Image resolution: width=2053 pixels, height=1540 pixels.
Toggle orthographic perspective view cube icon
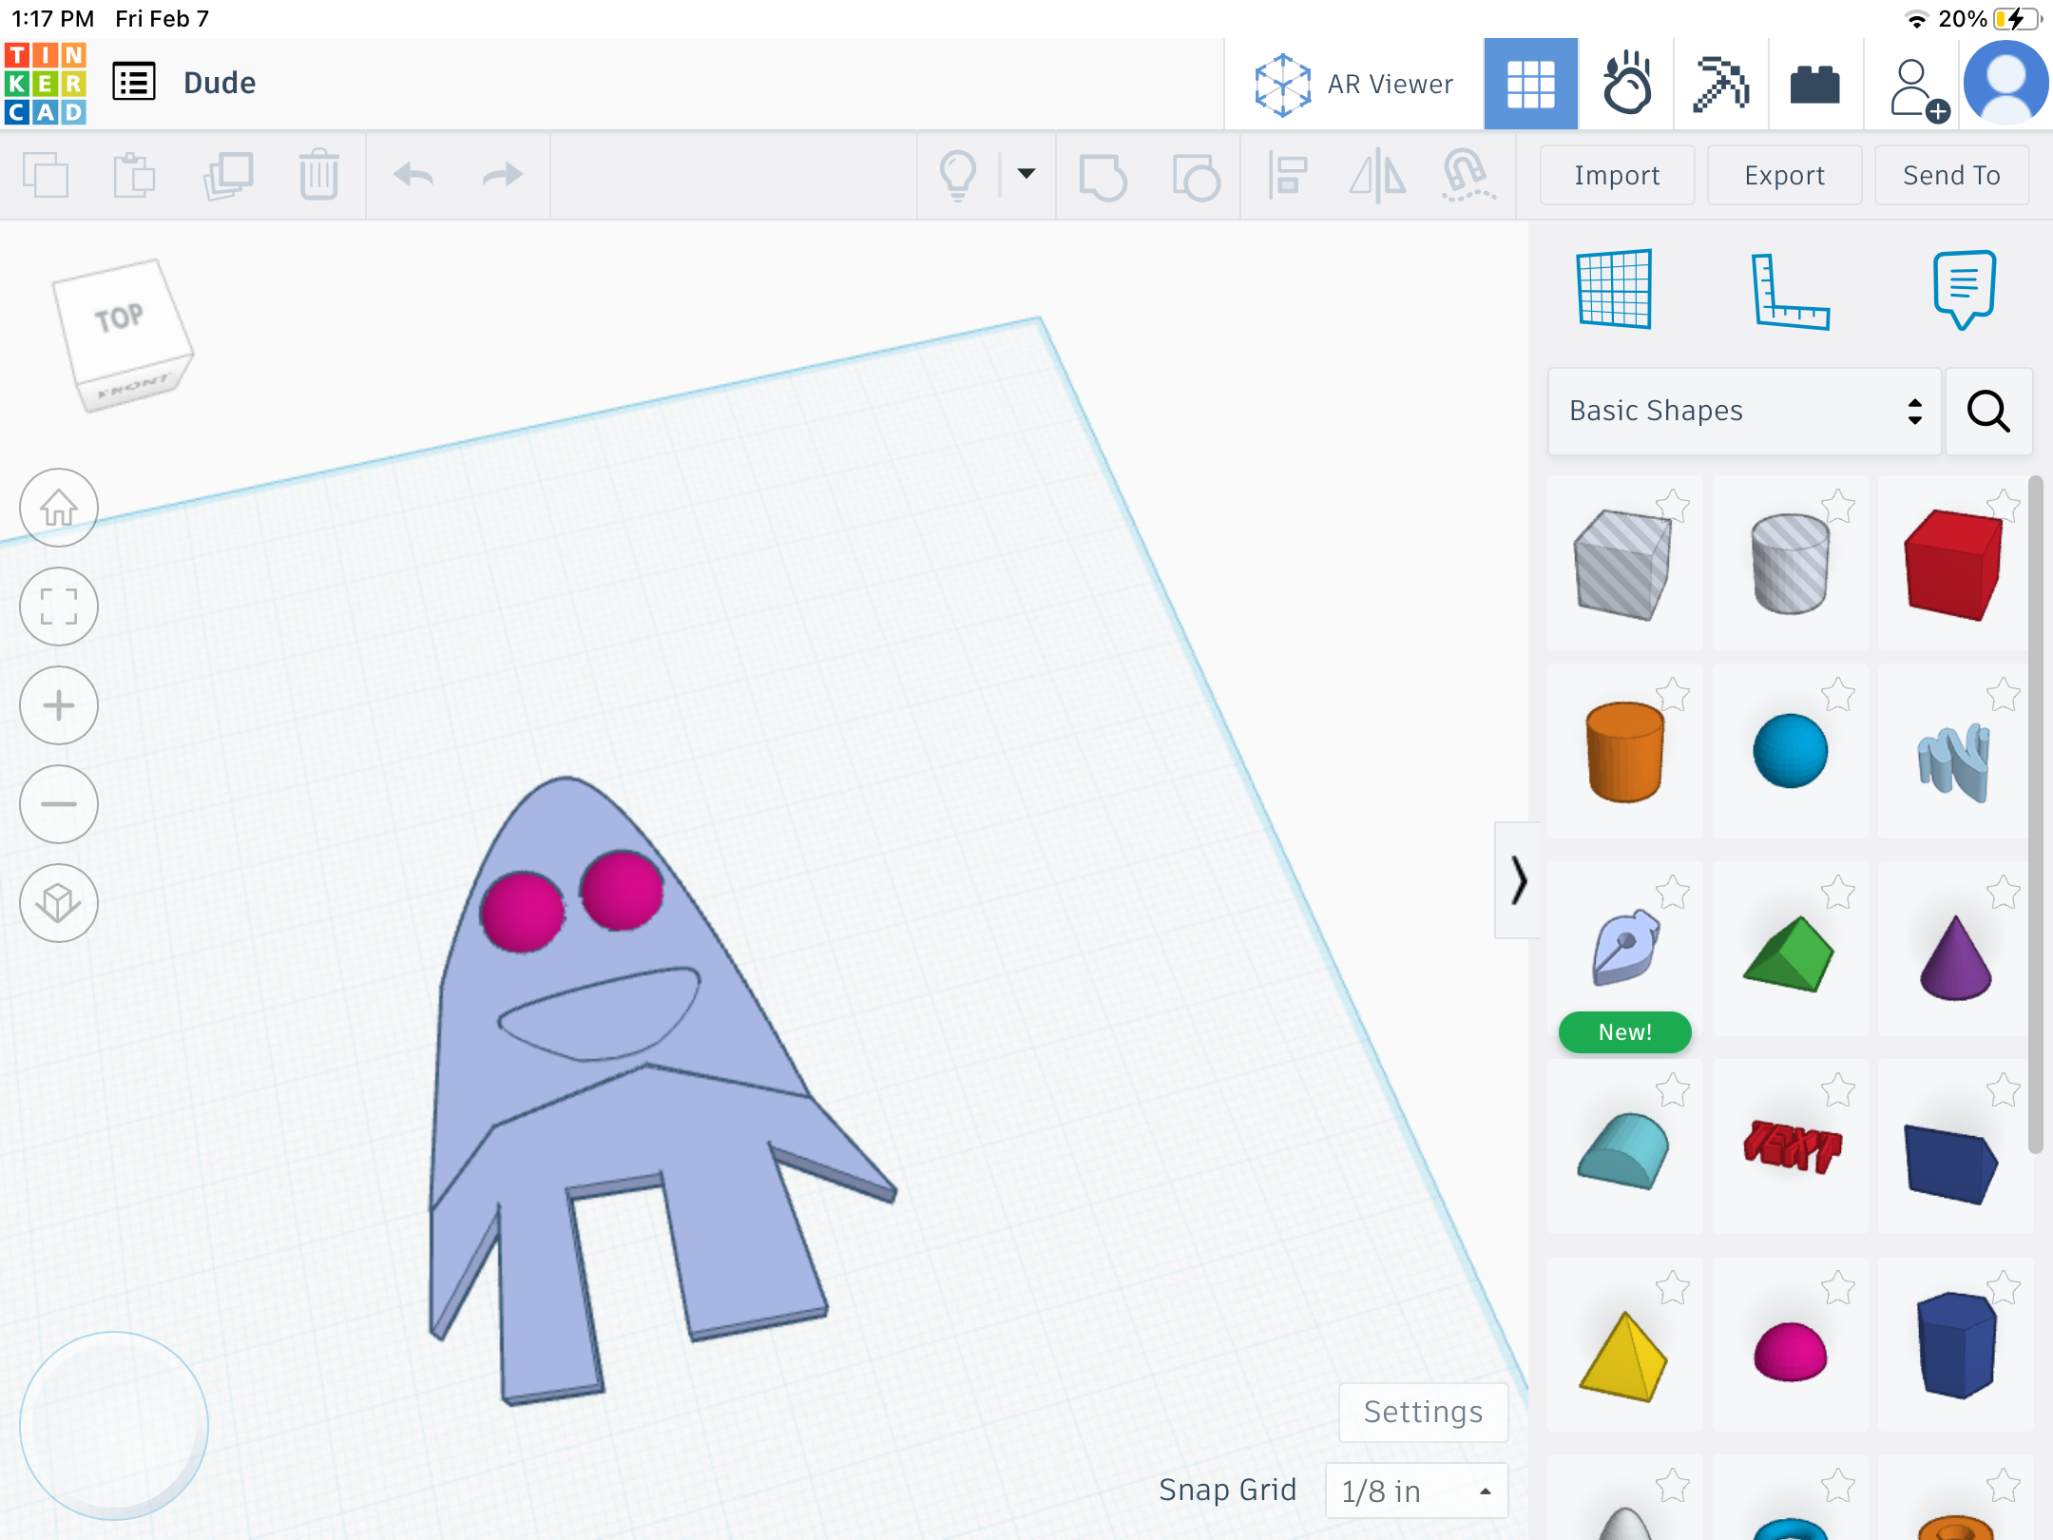pos(59,903)
